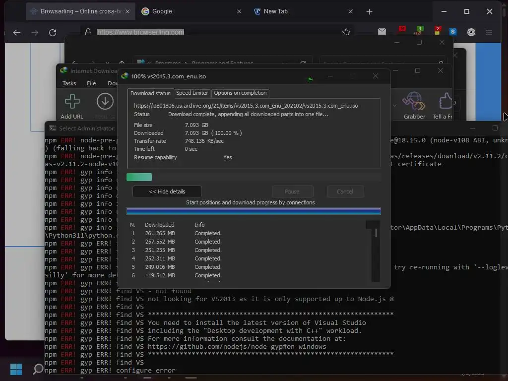Click the Pause download button
The height and width of the screenshot is (381, 508).
click(292, 191)
